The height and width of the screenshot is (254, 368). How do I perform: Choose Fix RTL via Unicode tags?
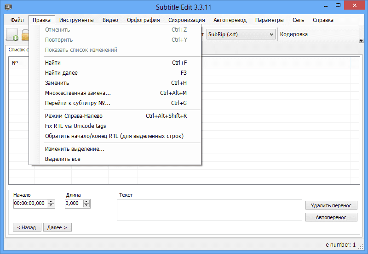point(75,126)
